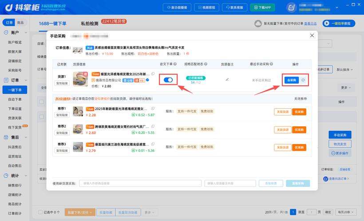Switch to the 私拍检测 tab
This screenshot has height=221, width=364.
click(x=89, y=23)
